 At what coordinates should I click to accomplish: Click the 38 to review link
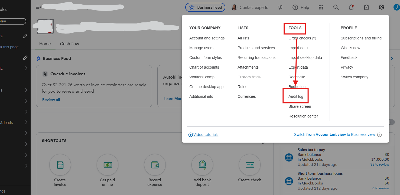(380, 164)
